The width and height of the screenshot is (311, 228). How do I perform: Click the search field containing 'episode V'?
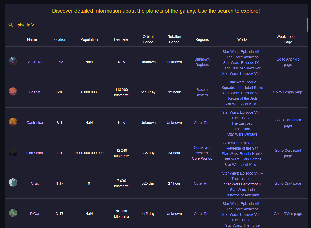(x=156, y=25)
